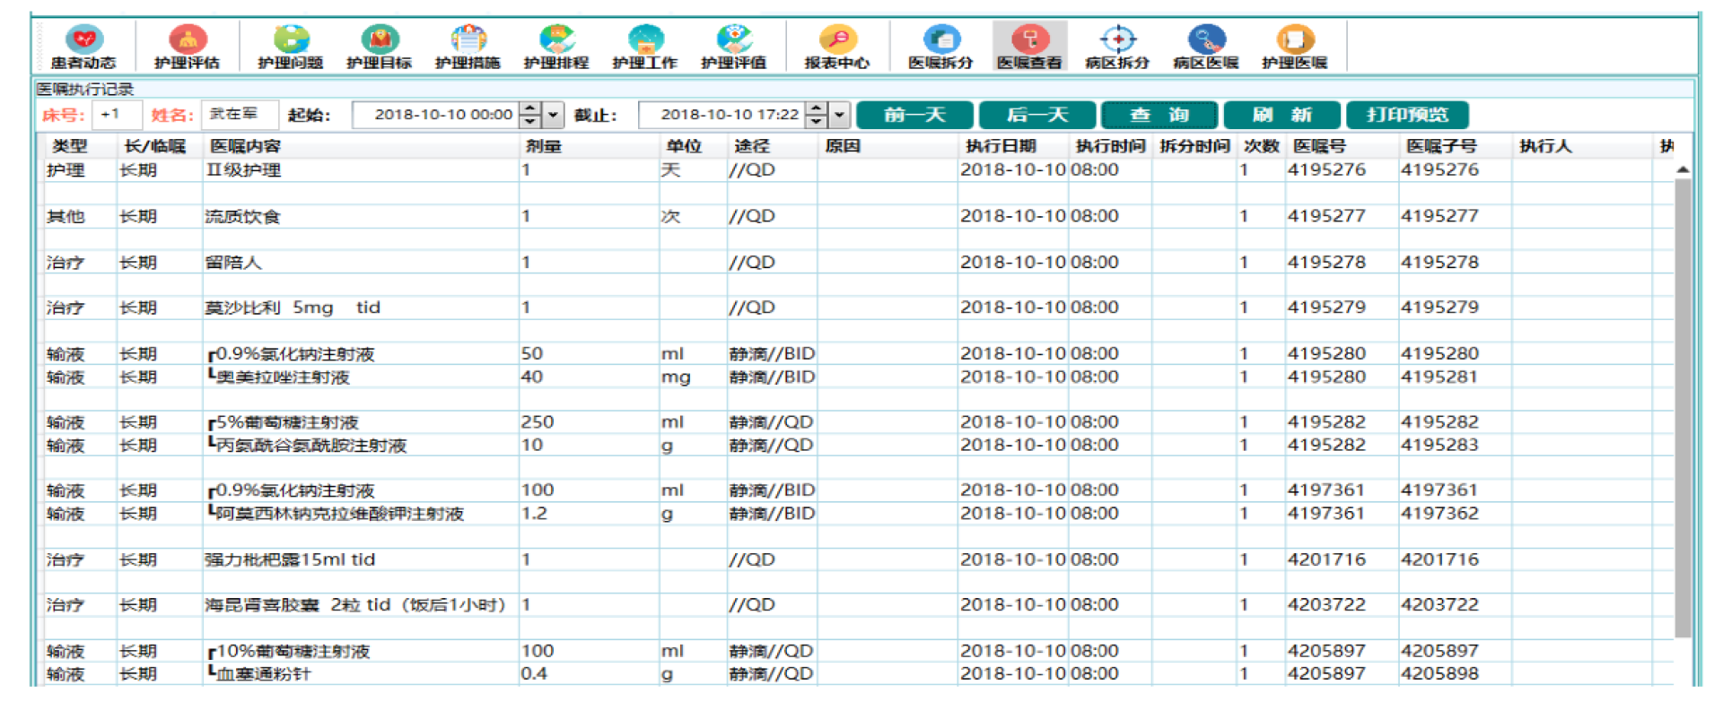The width and height of the screenshot is (1723, 702).
Task: Decrease 截止 end time with down spinner
Action: tap(817, 121)
